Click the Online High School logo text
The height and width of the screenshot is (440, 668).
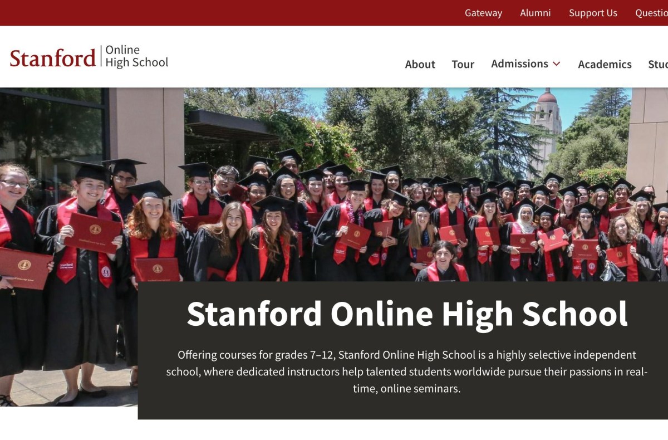(x=137, y=56)
